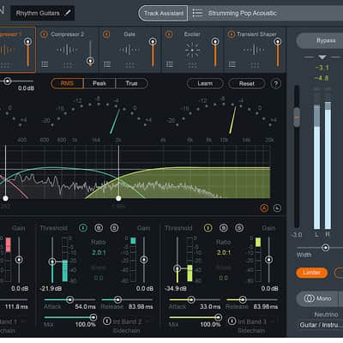Click the Reset button
The image size is (343, 343).
click(x=247, y=83)
